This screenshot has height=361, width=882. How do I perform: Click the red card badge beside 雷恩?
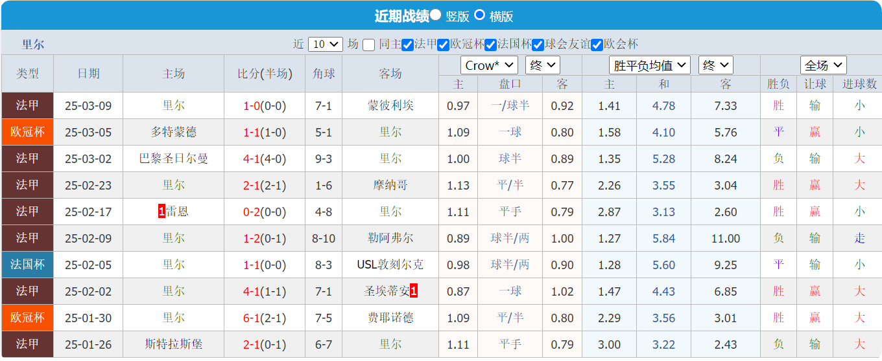[x=161, y=212]
